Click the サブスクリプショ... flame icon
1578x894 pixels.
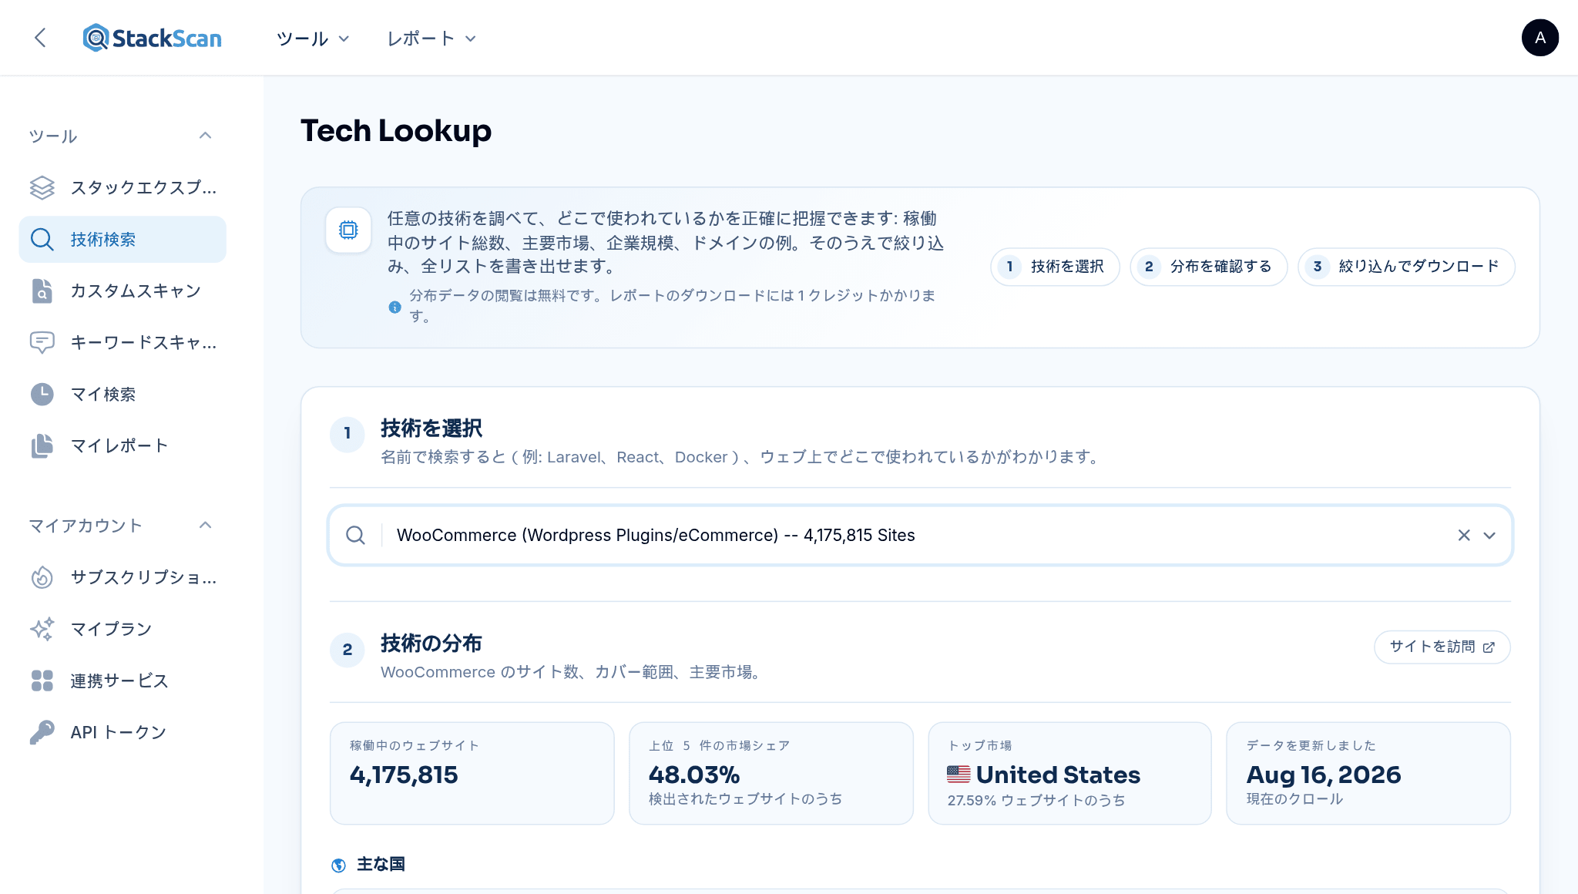point(42,577)
